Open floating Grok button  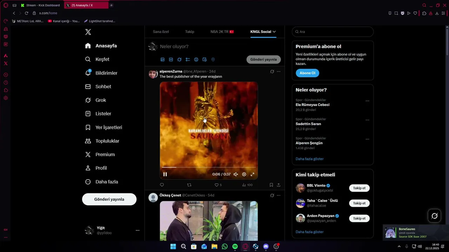coord(434,216)
